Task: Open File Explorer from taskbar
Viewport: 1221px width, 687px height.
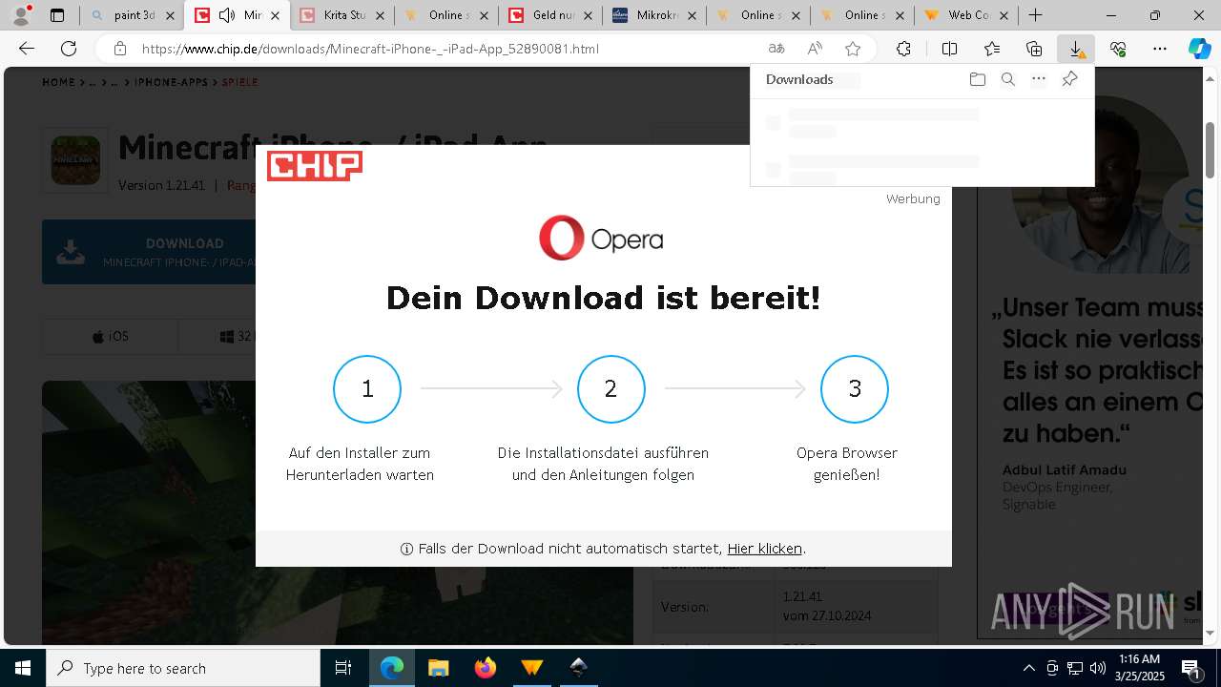Action: click(x=438, y=668)
